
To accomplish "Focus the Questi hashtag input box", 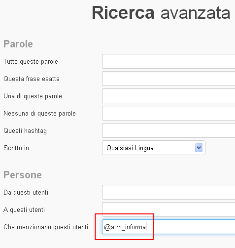I will (x=168, y=130).
